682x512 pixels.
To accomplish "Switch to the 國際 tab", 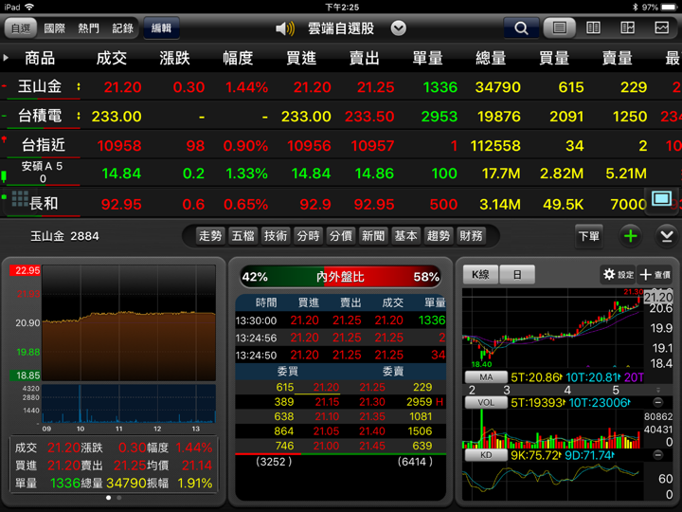I will (x=54, y=28).
